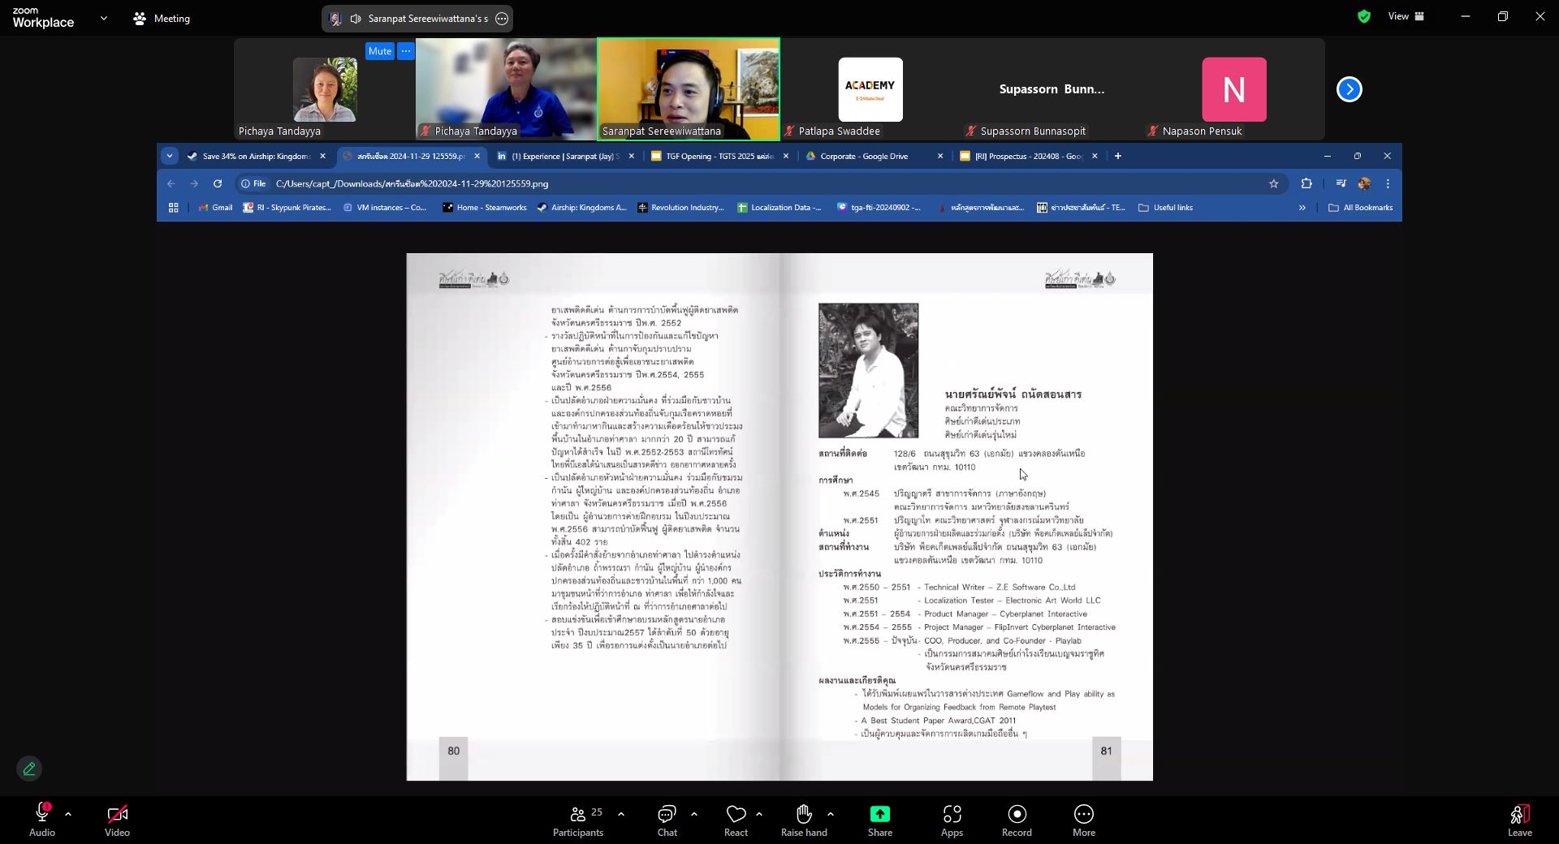Screen dimensions: 1559x844
Task: Open the Participants panel
Action: click(577, 820)
